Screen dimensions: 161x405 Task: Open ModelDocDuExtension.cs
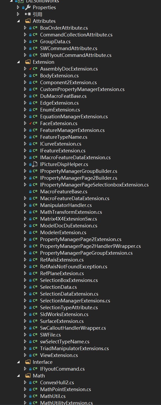69,226
